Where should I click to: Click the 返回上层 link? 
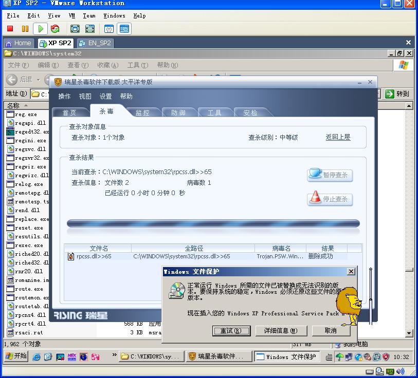coord(338,137)
